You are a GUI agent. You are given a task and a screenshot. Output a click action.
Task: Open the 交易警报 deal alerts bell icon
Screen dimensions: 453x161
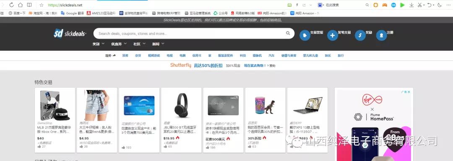click(x=305, y=35)
